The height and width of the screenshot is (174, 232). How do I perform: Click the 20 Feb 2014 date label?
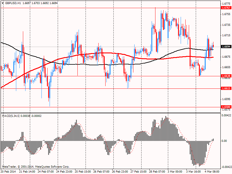(x=8, y=172)
